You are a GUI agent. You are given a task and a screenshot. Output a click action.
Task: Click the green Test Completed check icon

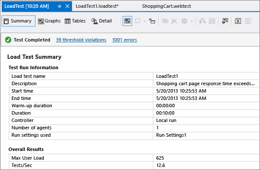click(8, 40)
